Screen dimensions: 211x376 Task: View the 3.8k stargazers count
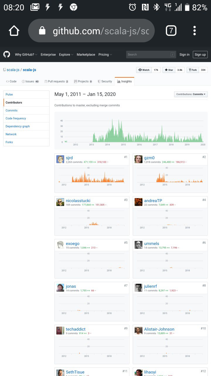tap(180, 70)
